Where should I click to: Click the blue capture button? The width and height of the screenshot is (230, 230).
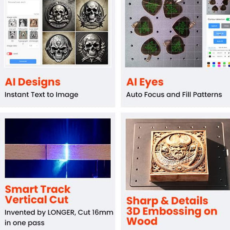(214, 26)
